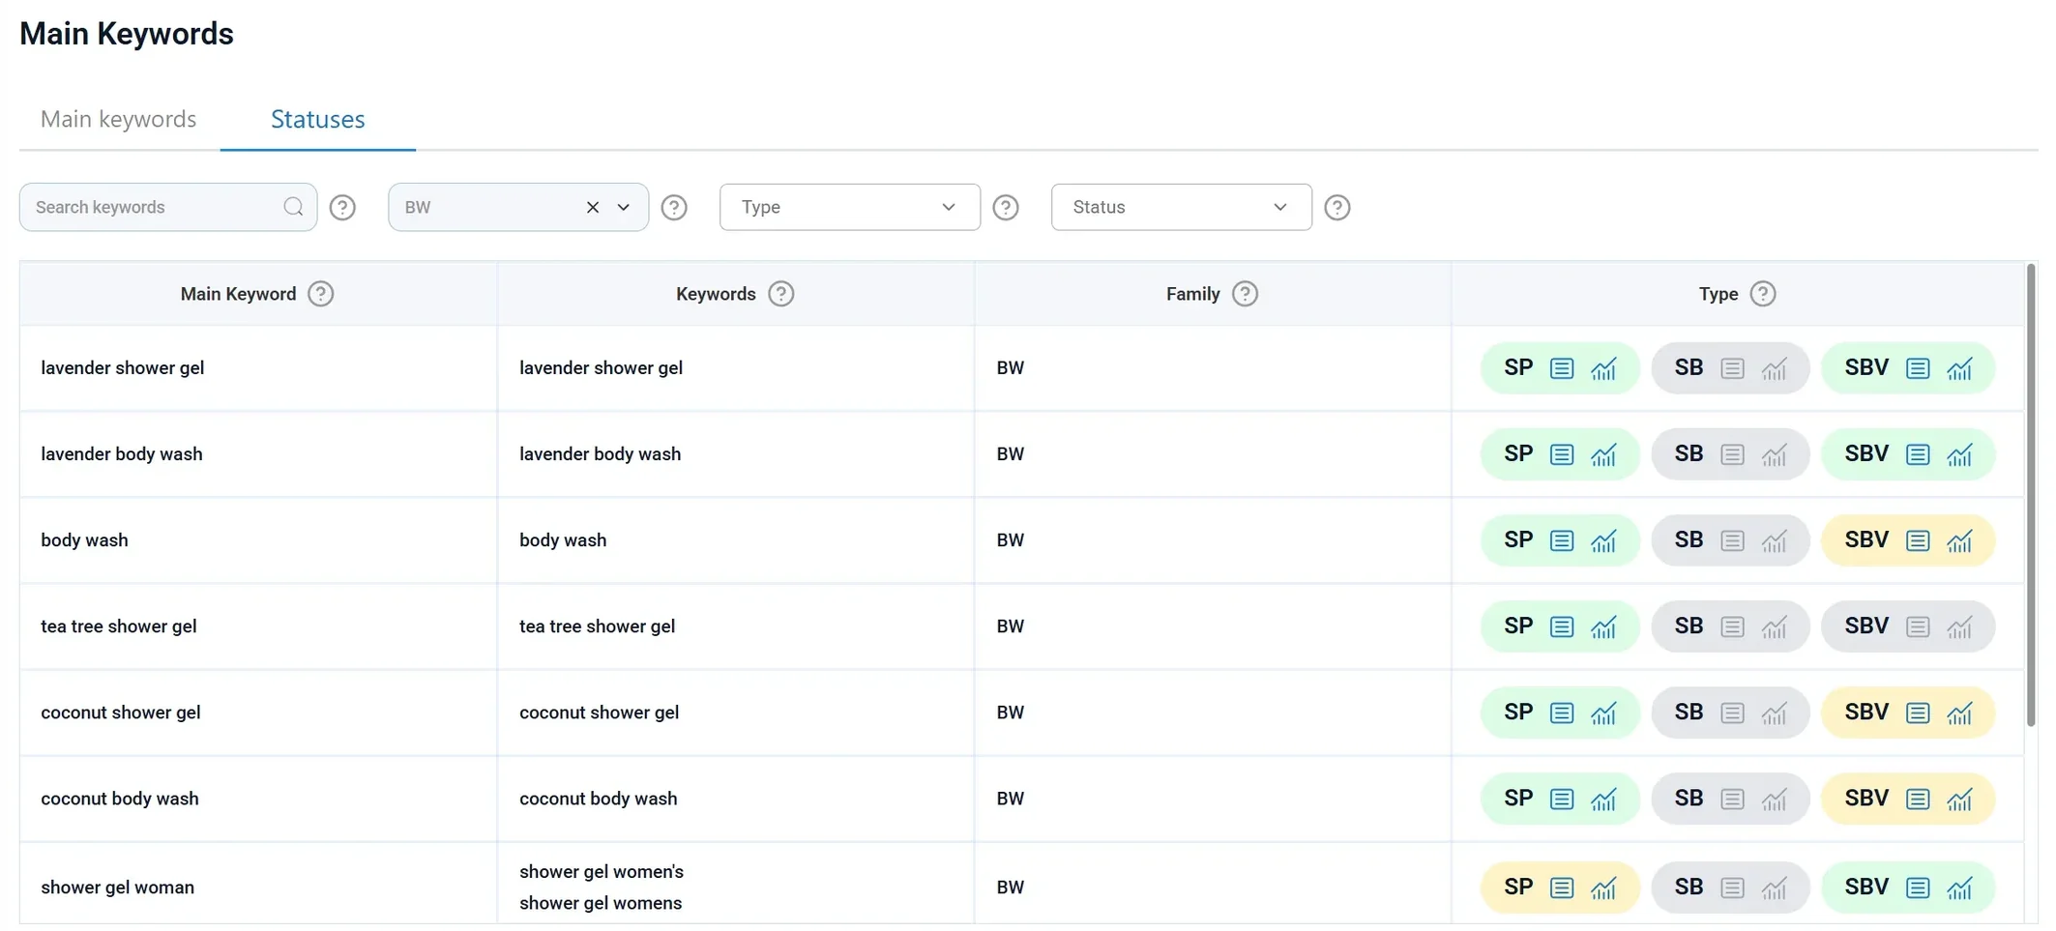Expand the Status filter dropdown
The image size is (2056, 931).
click(1180, 207)
